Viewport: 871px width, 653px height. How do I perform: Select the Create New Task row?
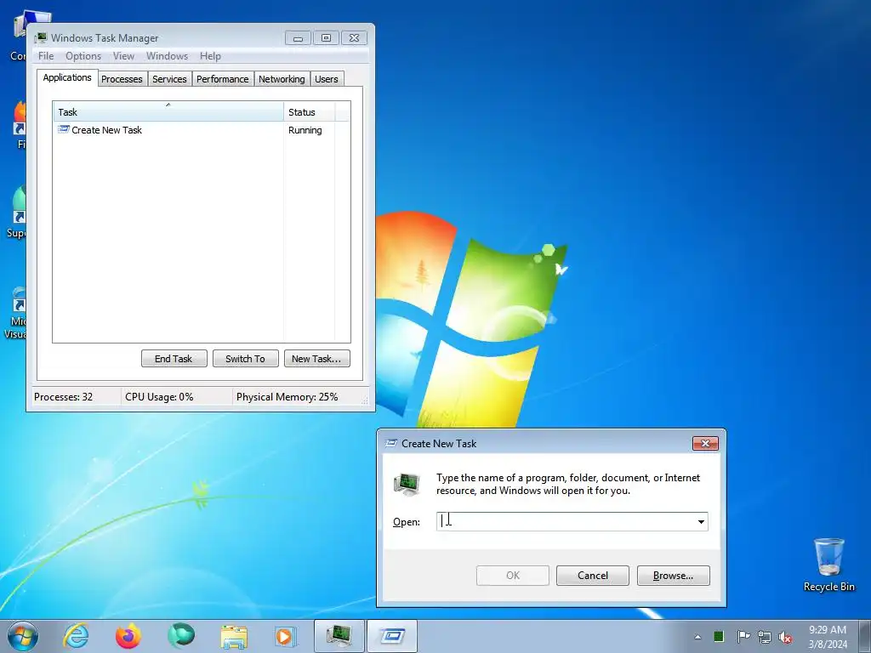tap(202, 130)
